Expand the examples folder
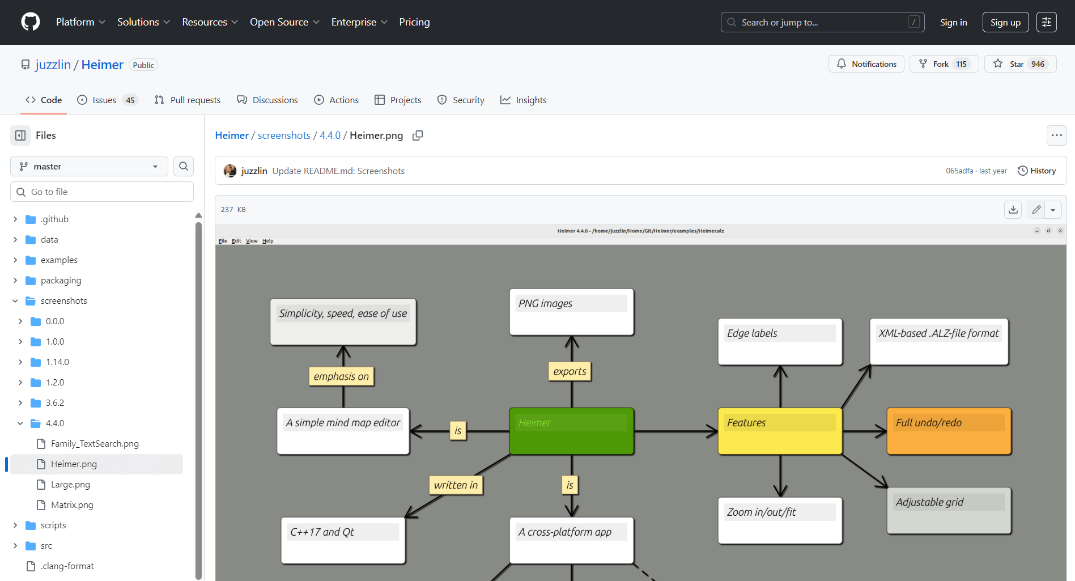The height and width of the screenshot is (581, 1075). (15, 260)
